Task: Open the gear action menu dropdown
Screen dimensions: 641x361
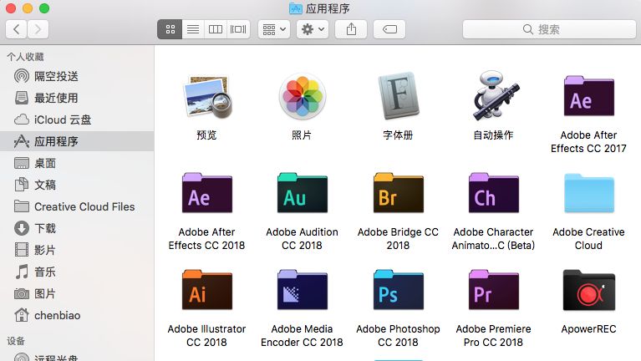Action: pyautogui.click(x=313, y=29)
